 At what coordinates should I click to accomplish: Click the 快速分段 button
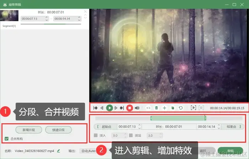(58, 130)
